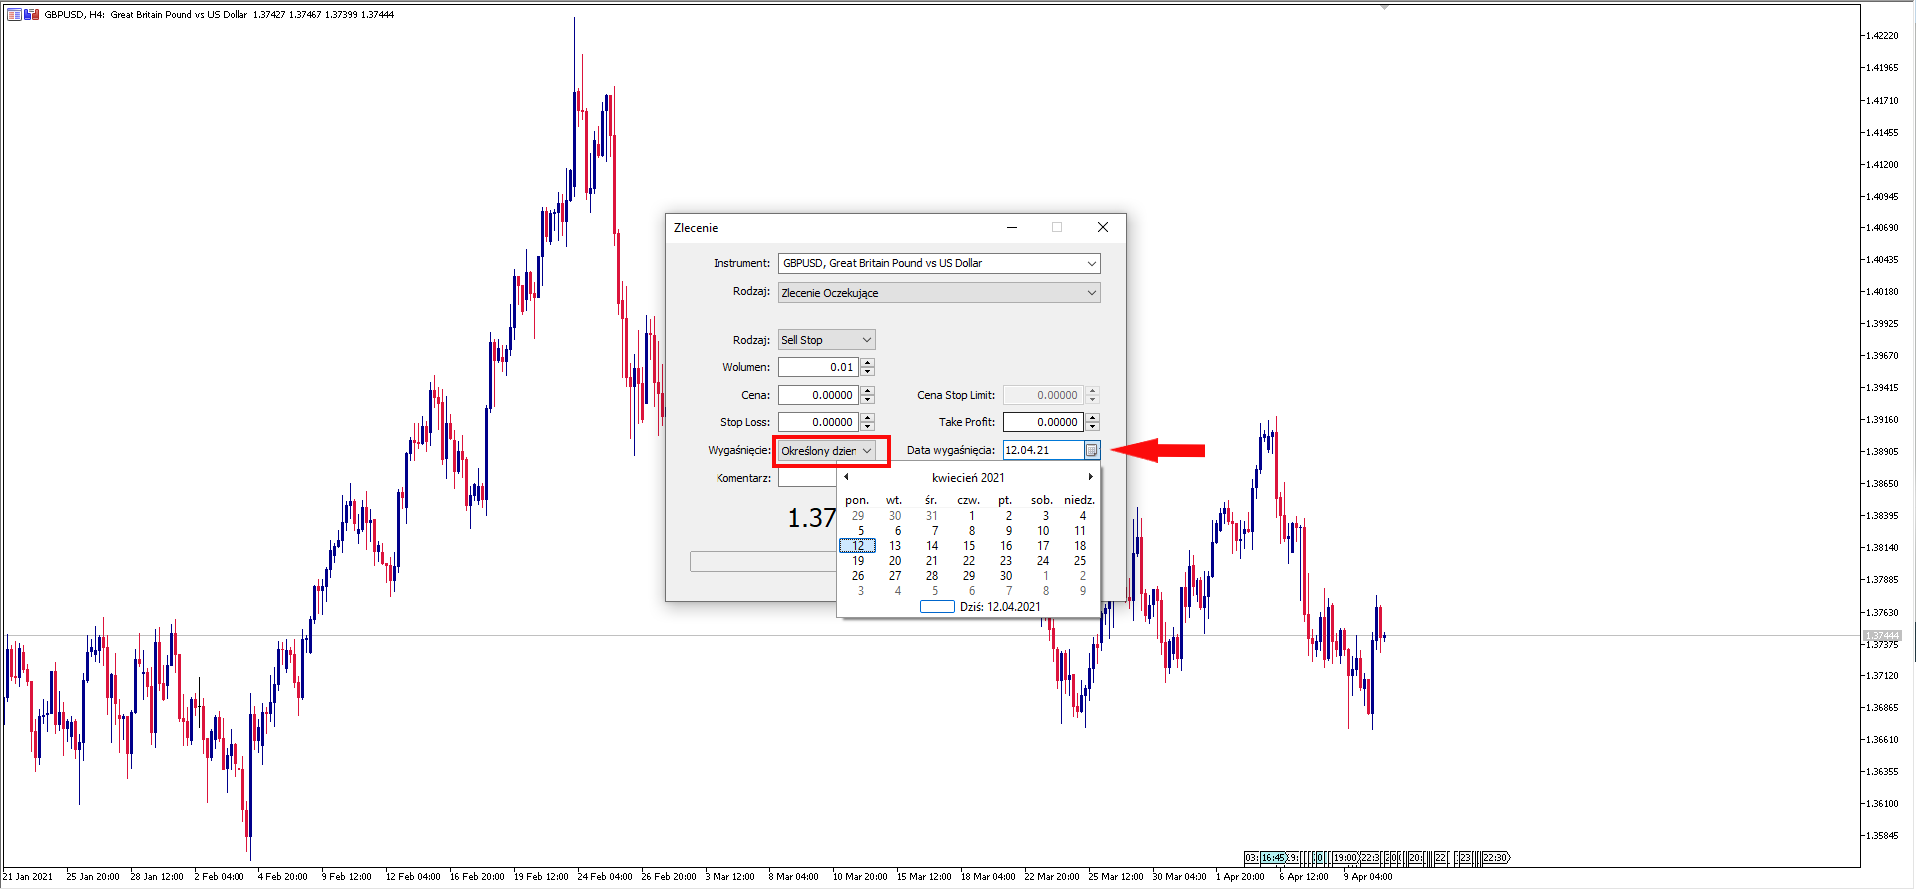
Task: Pick April 20 in the calendar
Action: (895, 561)
